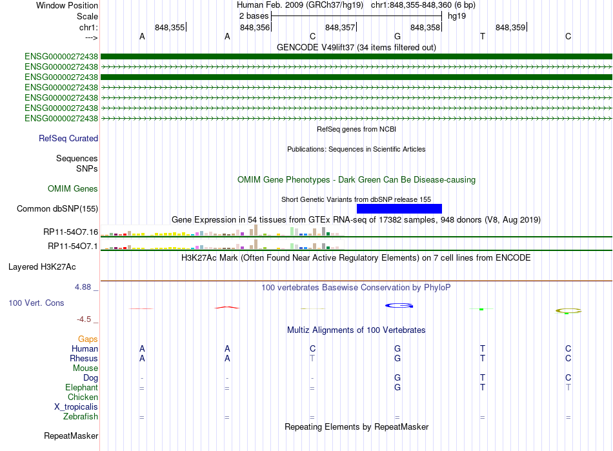Click the Rhesus species label

point(84,358)
